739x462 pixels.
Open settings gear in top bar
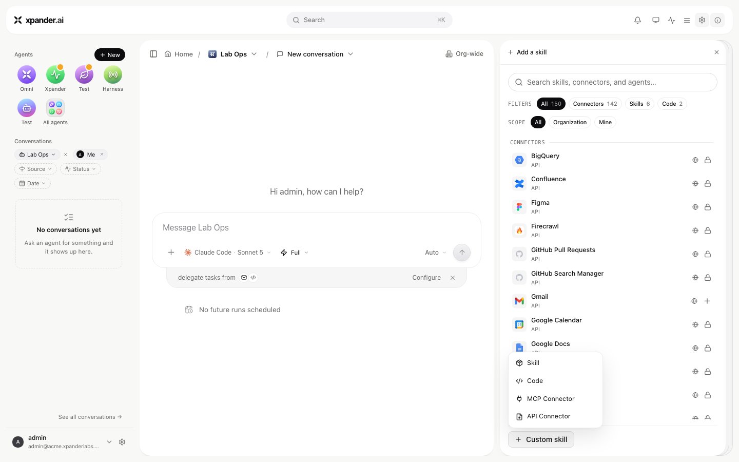702,20
